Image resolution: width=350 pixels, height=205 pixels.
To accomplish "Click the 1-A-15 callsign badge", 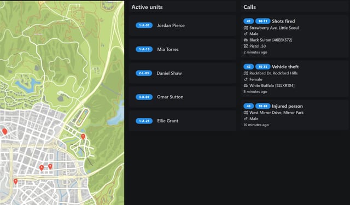I will [144, 49].
